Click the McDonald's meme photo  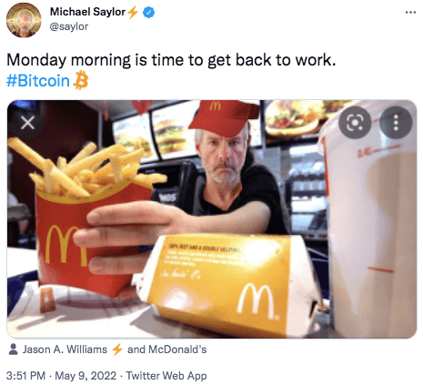(x=212, y=219)
